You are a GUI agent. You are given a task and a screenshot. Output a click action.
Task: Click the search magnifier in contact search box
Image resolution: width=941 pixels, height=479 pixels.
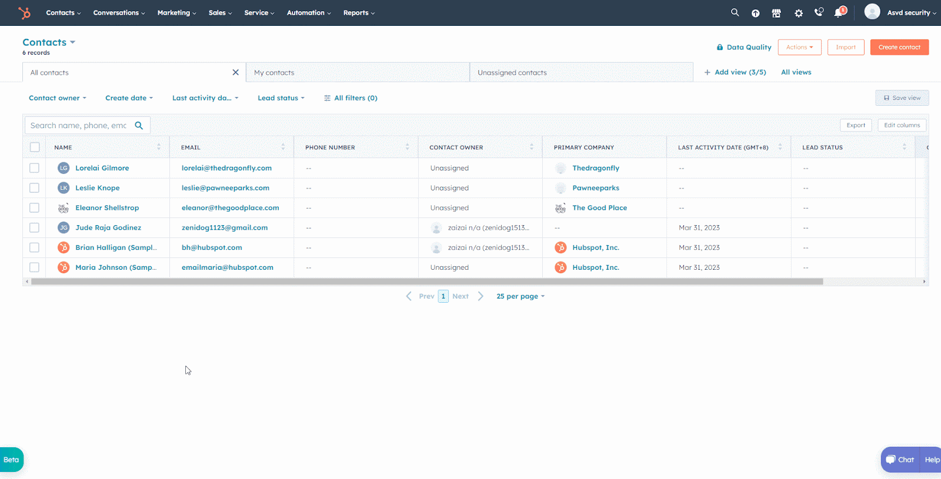pos(139,125)
